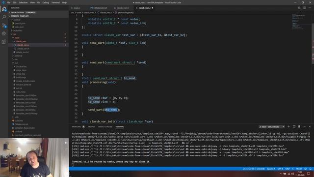Viewport: 314px width, 177px height.
Task: Open Terminal menu
Action: [55, 2]
